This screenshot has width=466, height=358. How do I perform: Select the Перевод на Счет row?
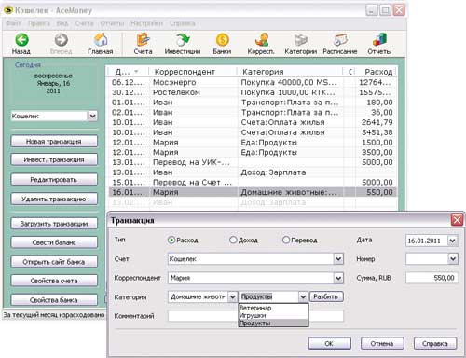pos(253,182)
